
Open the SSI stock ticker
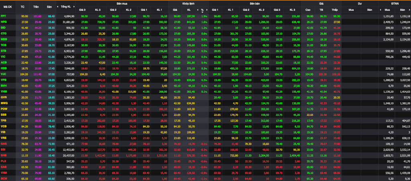(3, 149)
